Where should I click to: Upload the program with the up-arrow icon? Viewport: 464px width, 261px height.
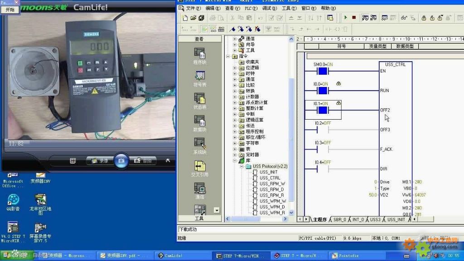pos(291,18)
